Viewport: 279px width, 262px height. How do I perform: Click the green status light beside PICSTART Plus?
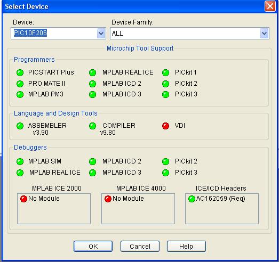pyautogui.click(x=20, y=72)
